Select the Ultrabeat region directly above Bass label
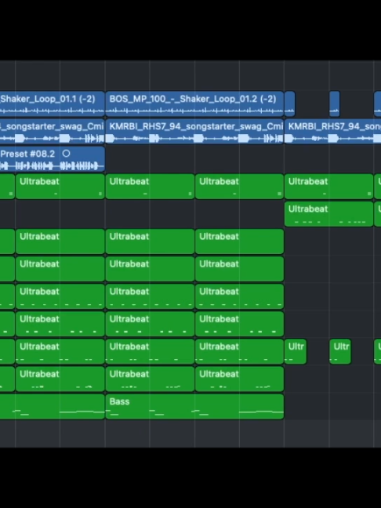 (x=150, y=379)
